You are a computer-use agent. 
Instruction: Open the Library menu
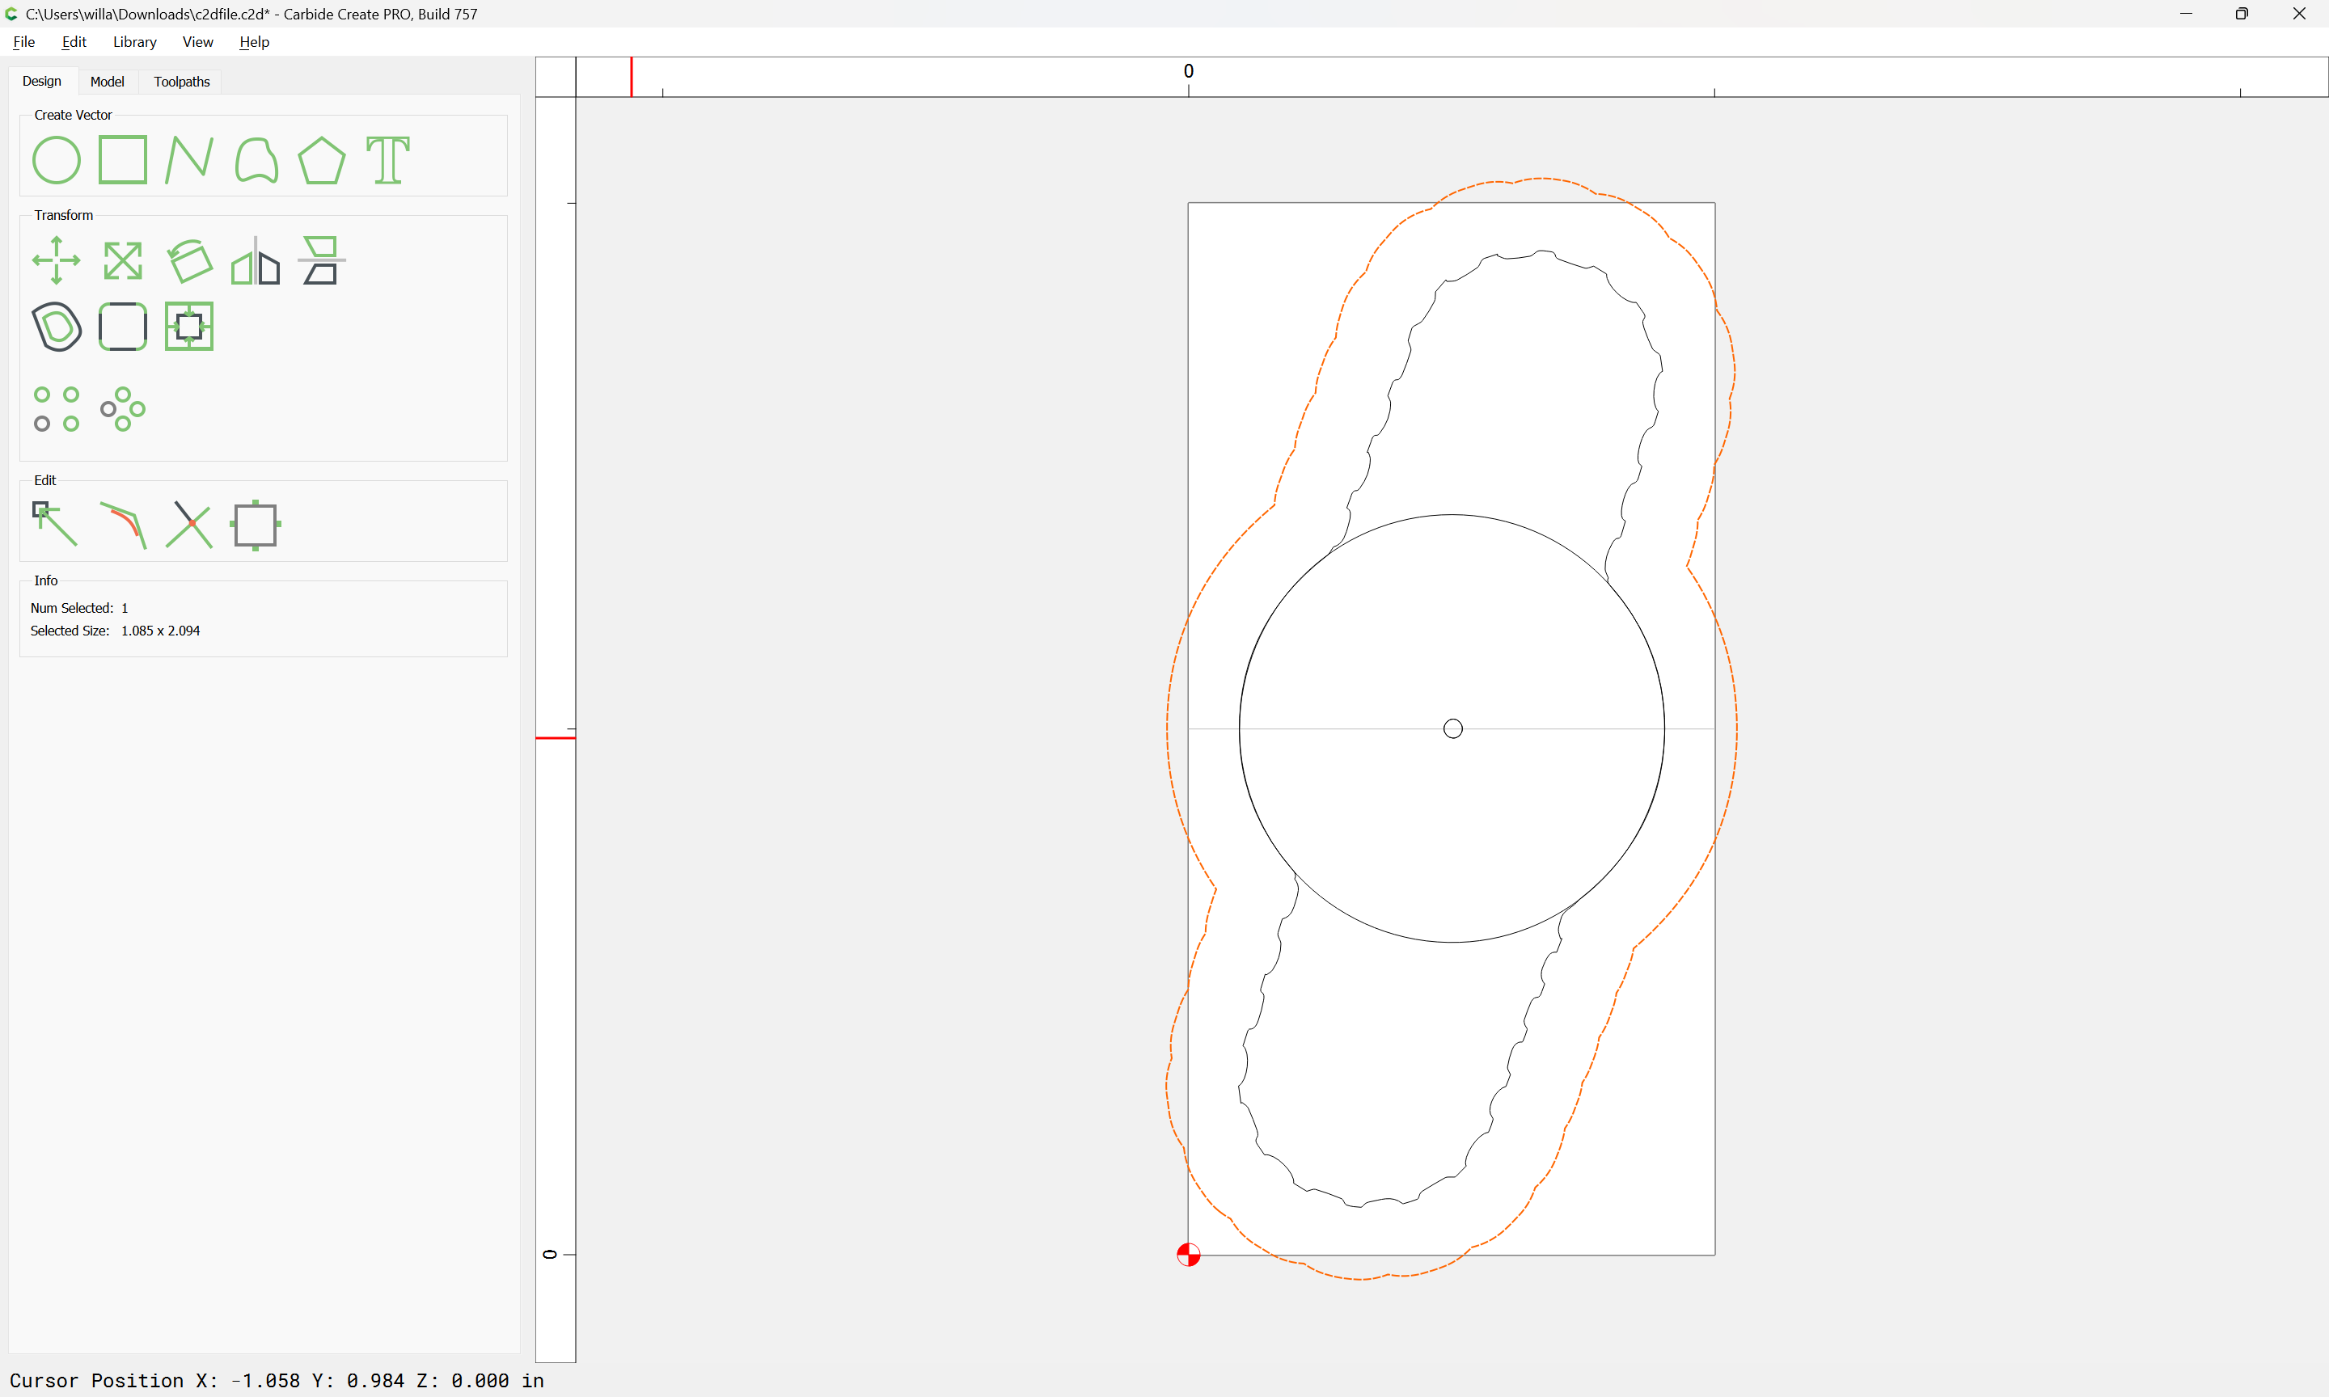tap(134, 41)
